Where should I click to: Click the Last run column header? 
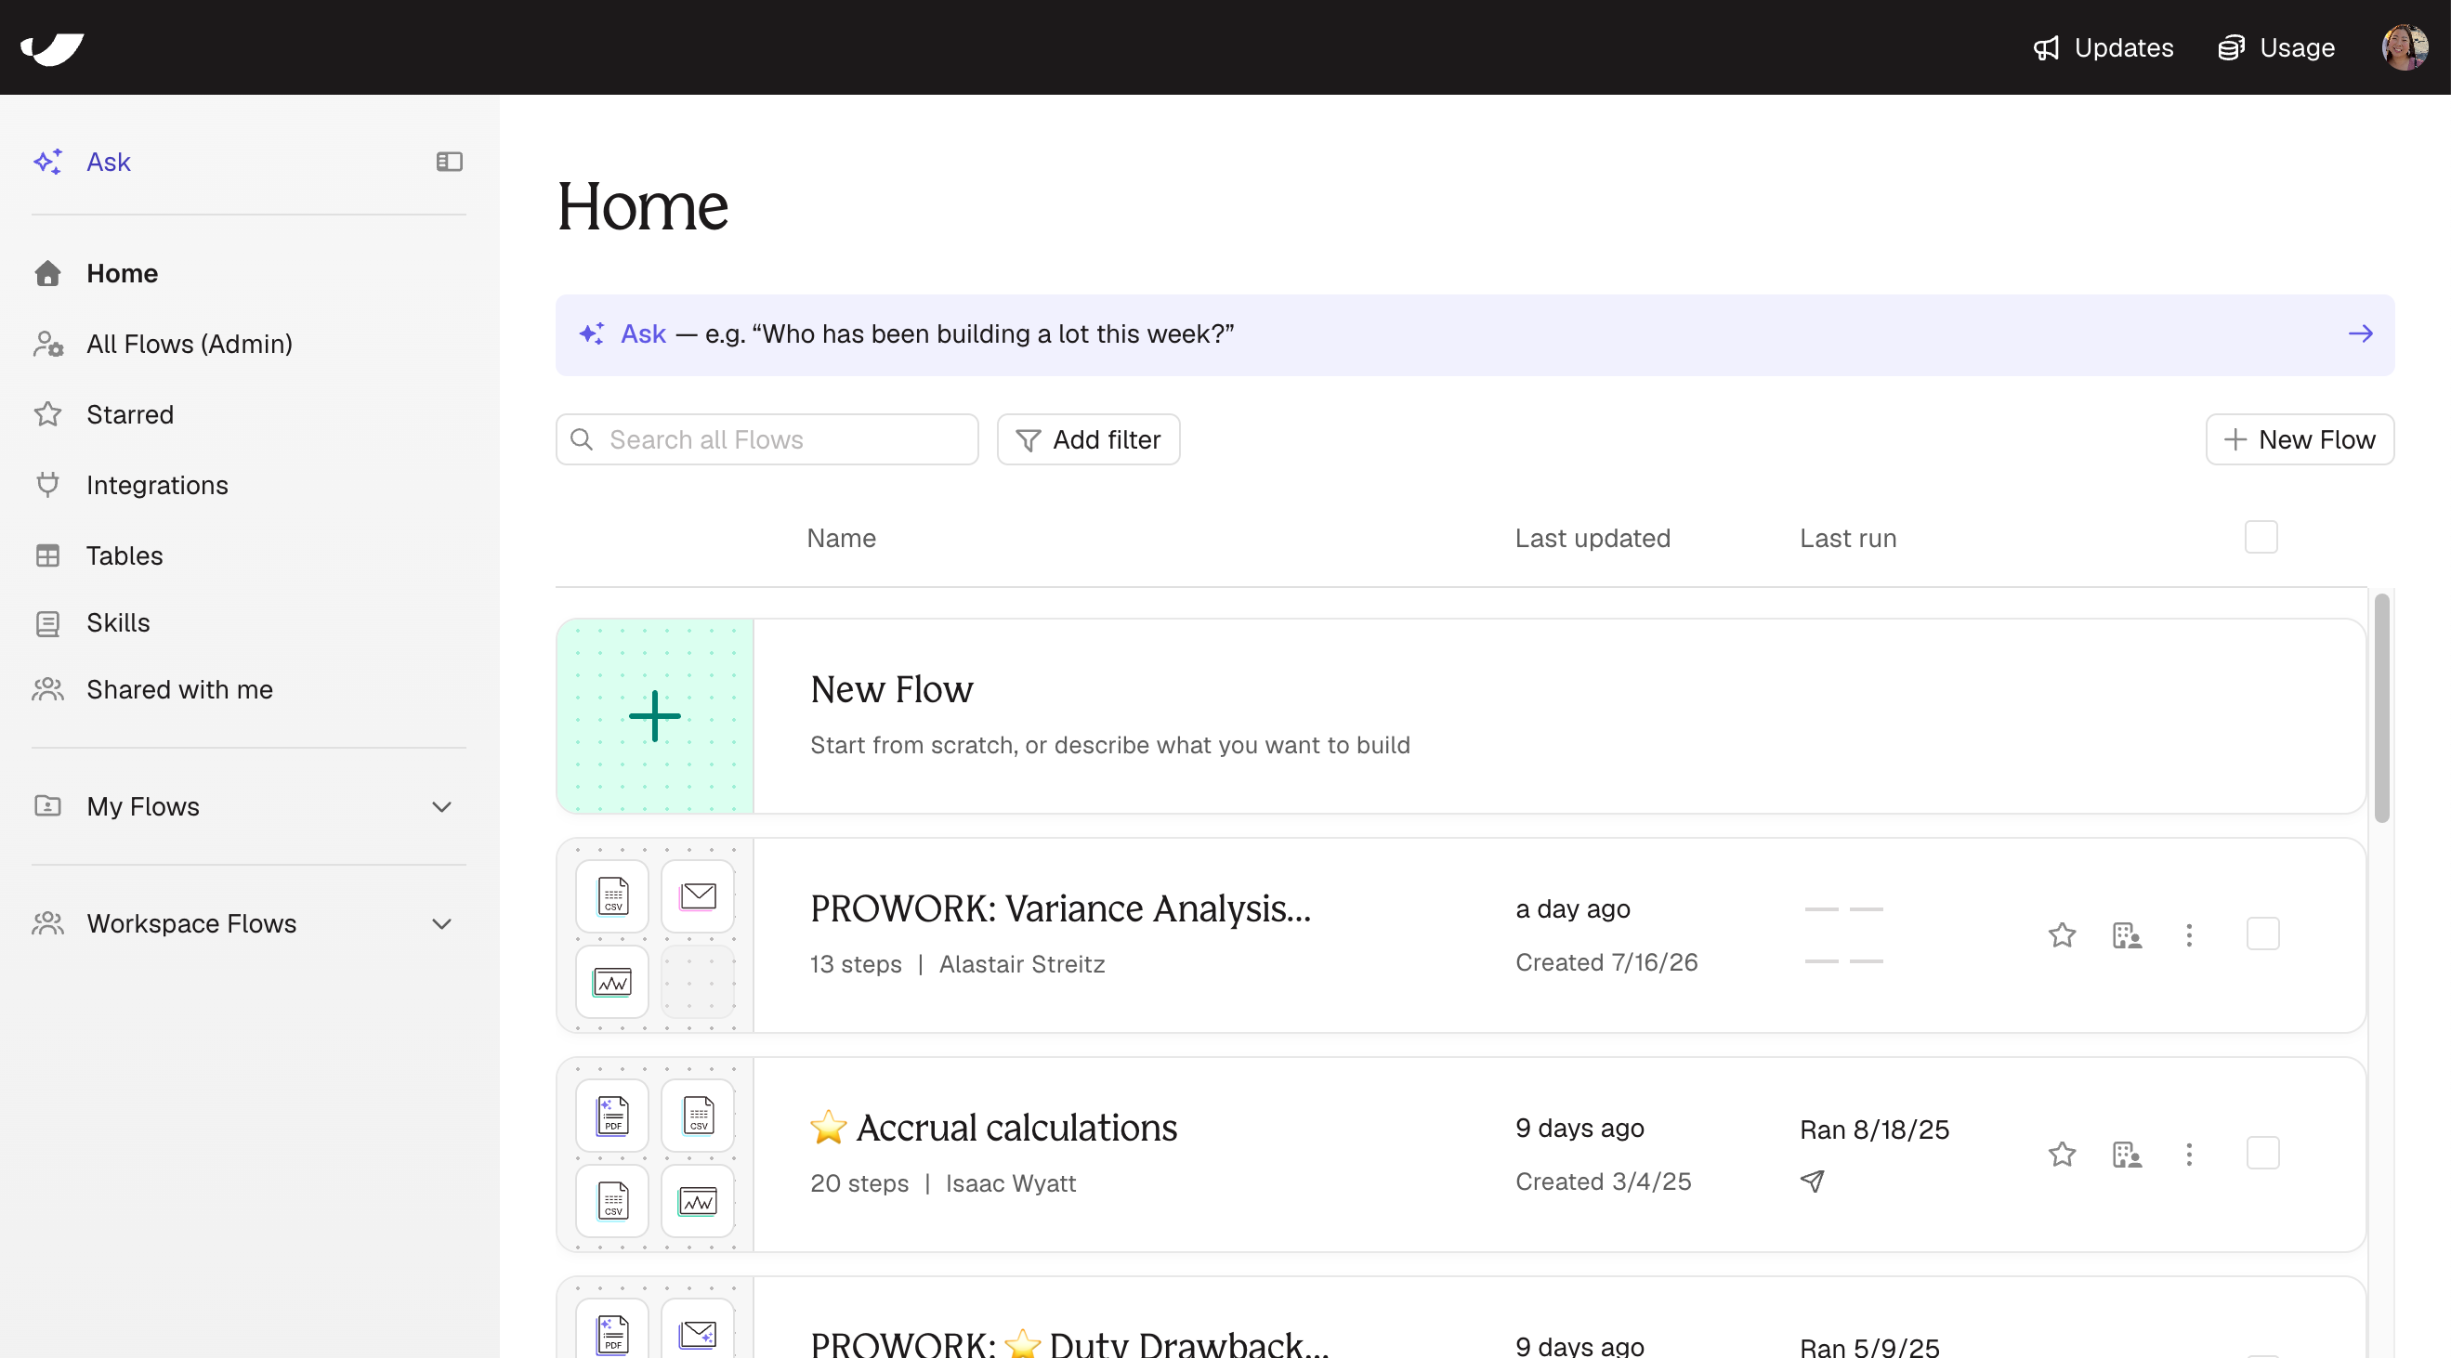[x=1848, y=538]
